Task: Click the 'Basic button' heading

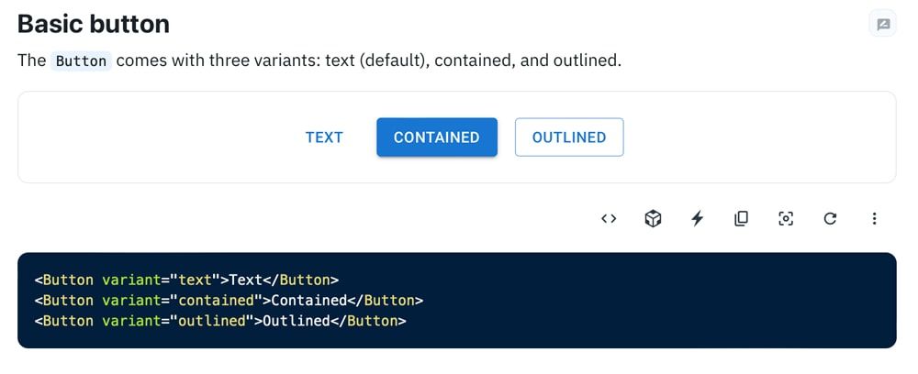Action: tap(94, 24)
